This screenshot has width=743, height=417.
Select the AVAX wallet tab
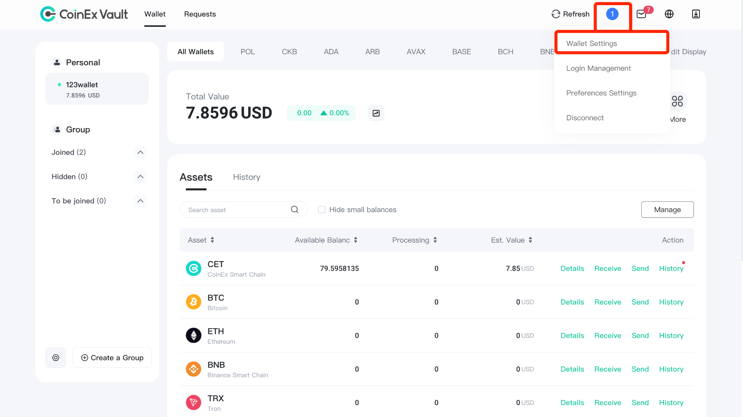[x=416, y=52]
